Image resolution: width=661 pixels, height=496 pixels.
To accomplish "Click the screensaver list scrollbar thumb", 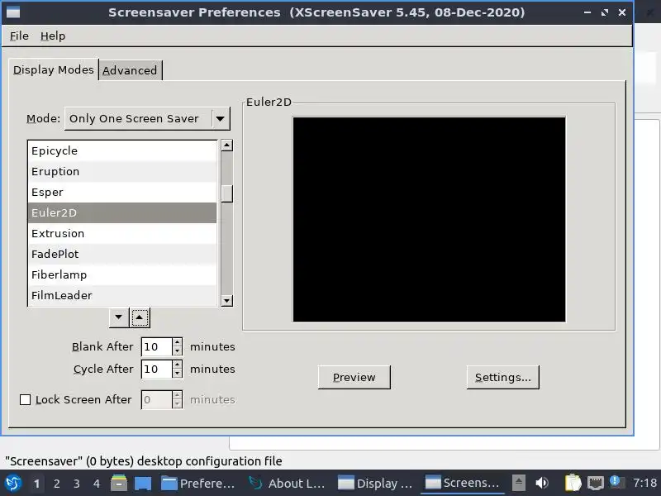I will coord(226,194).
